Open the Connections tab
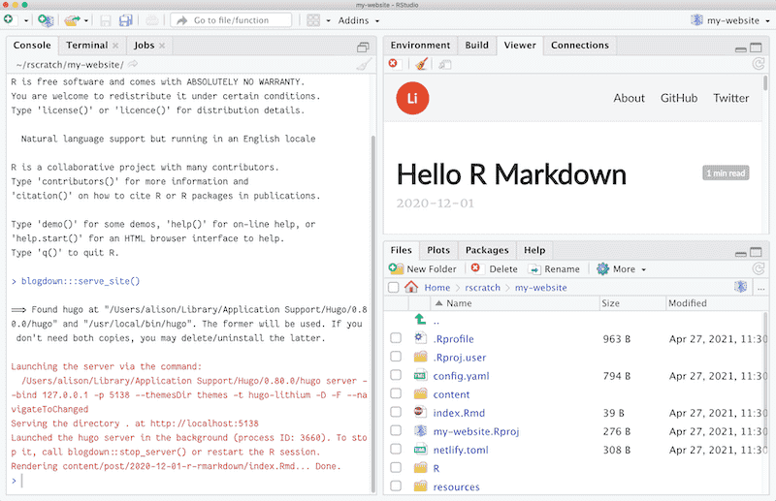 pyautogui.click(x=580, y=45)
